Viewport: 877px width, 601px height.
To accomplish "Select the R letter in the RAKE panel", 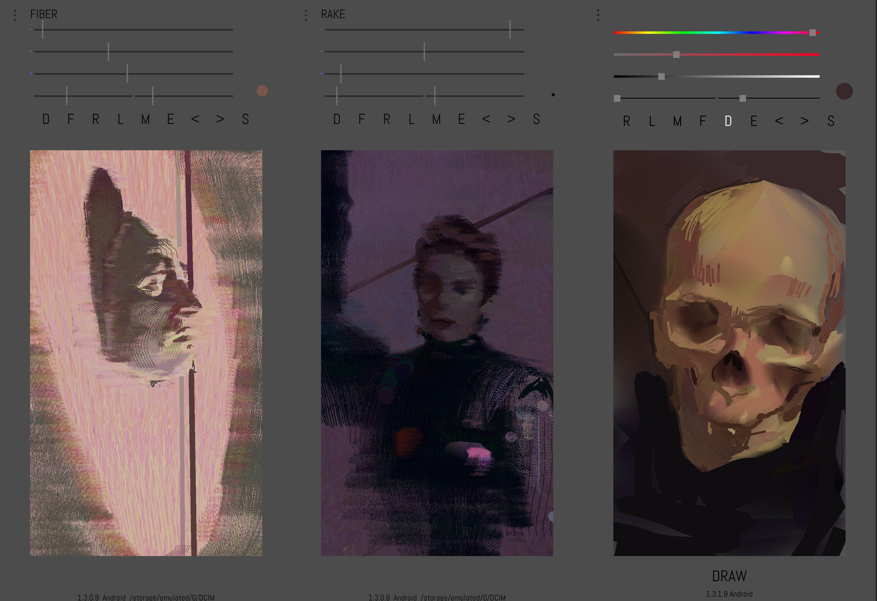I will (x=387, y=119).
